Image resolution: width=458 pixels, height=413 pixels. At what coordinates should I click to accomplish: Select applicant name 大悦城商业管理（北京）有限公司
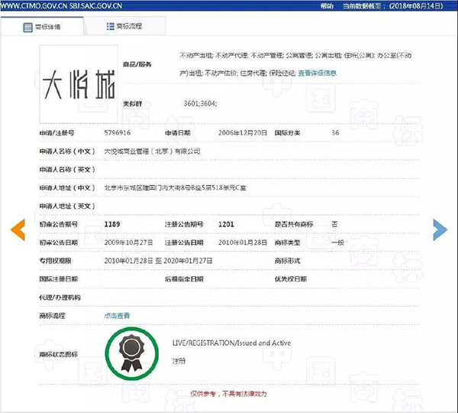pos(152,151)
